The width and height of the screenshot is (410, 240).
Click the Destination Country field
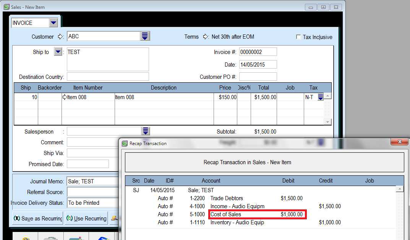tap(108, 77)
